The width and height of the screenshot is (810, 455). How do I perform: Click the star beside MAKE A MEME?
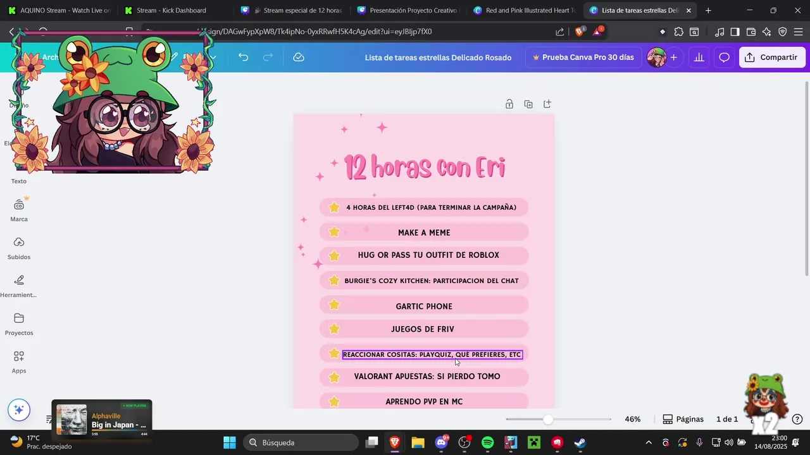click(334, 232)
